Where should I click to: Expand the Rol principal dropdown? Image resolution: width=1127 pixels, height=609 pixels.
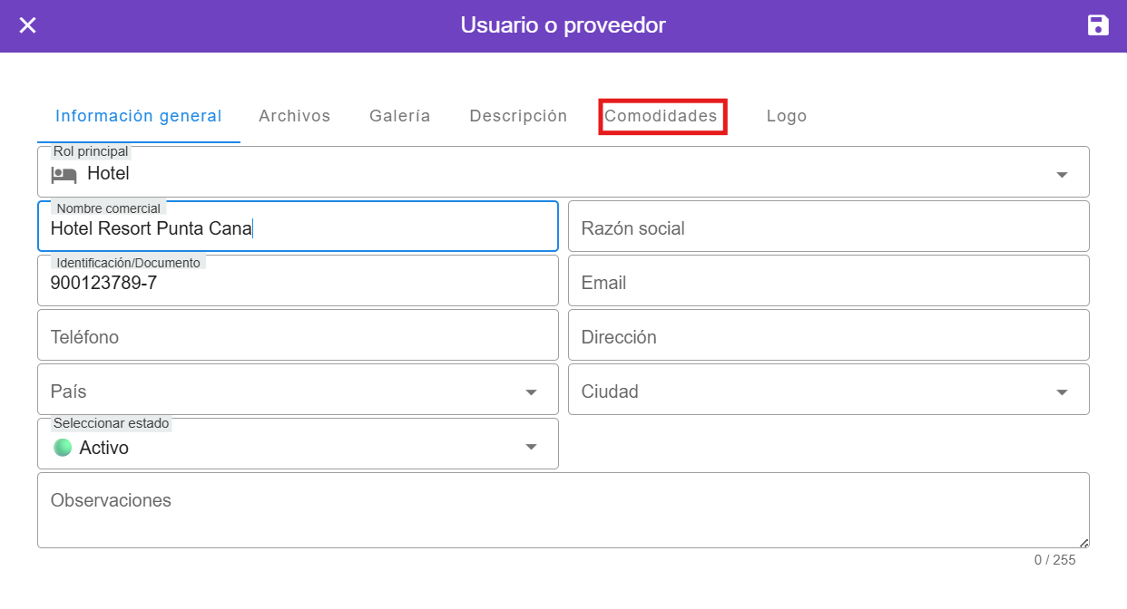1061,175
